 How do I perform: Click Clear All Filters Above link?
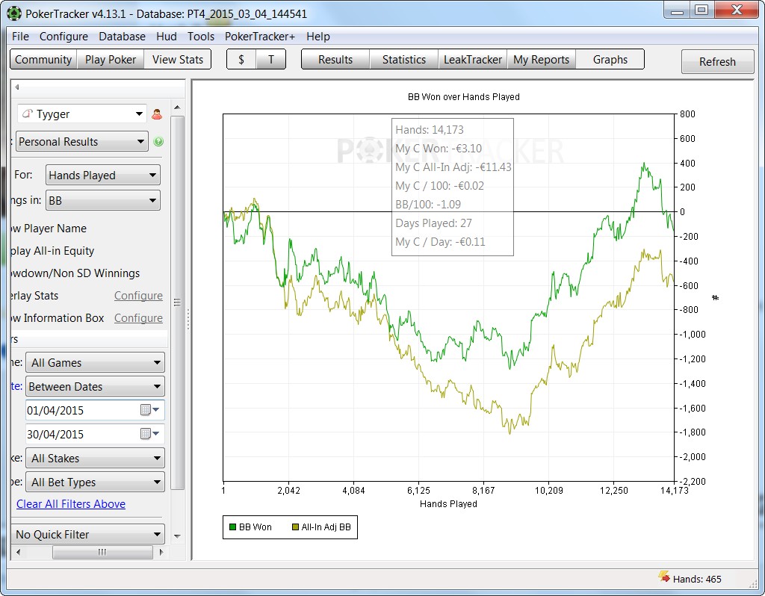click(71, 504)
